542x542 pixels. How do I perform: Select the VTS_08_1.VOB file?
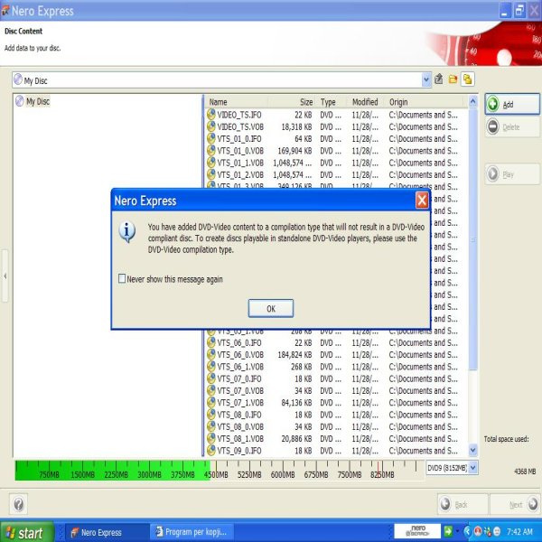pos(240,439)
